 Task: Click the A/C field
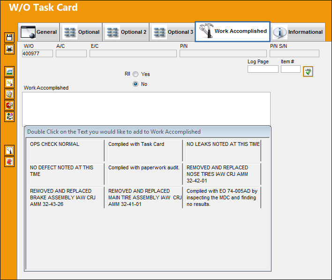point(71,53)
